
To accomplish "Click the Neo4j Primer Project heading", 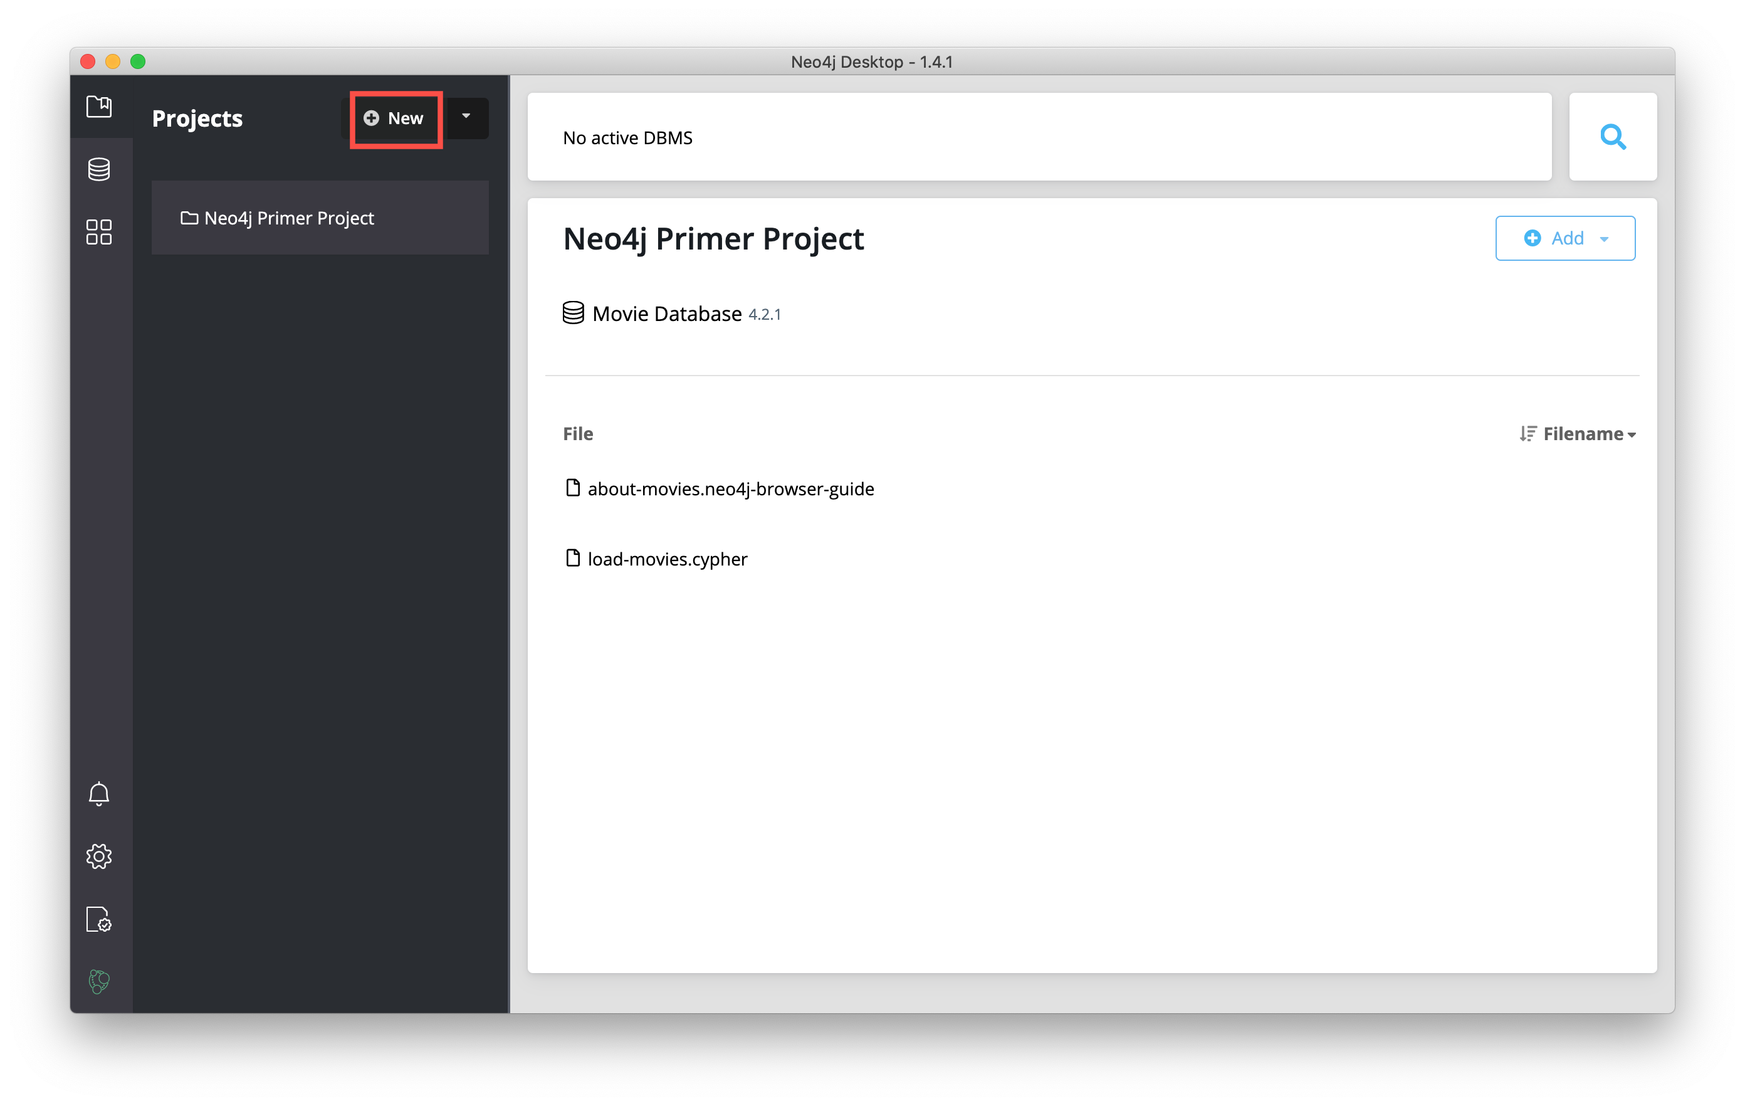I will tap(713, 238).
